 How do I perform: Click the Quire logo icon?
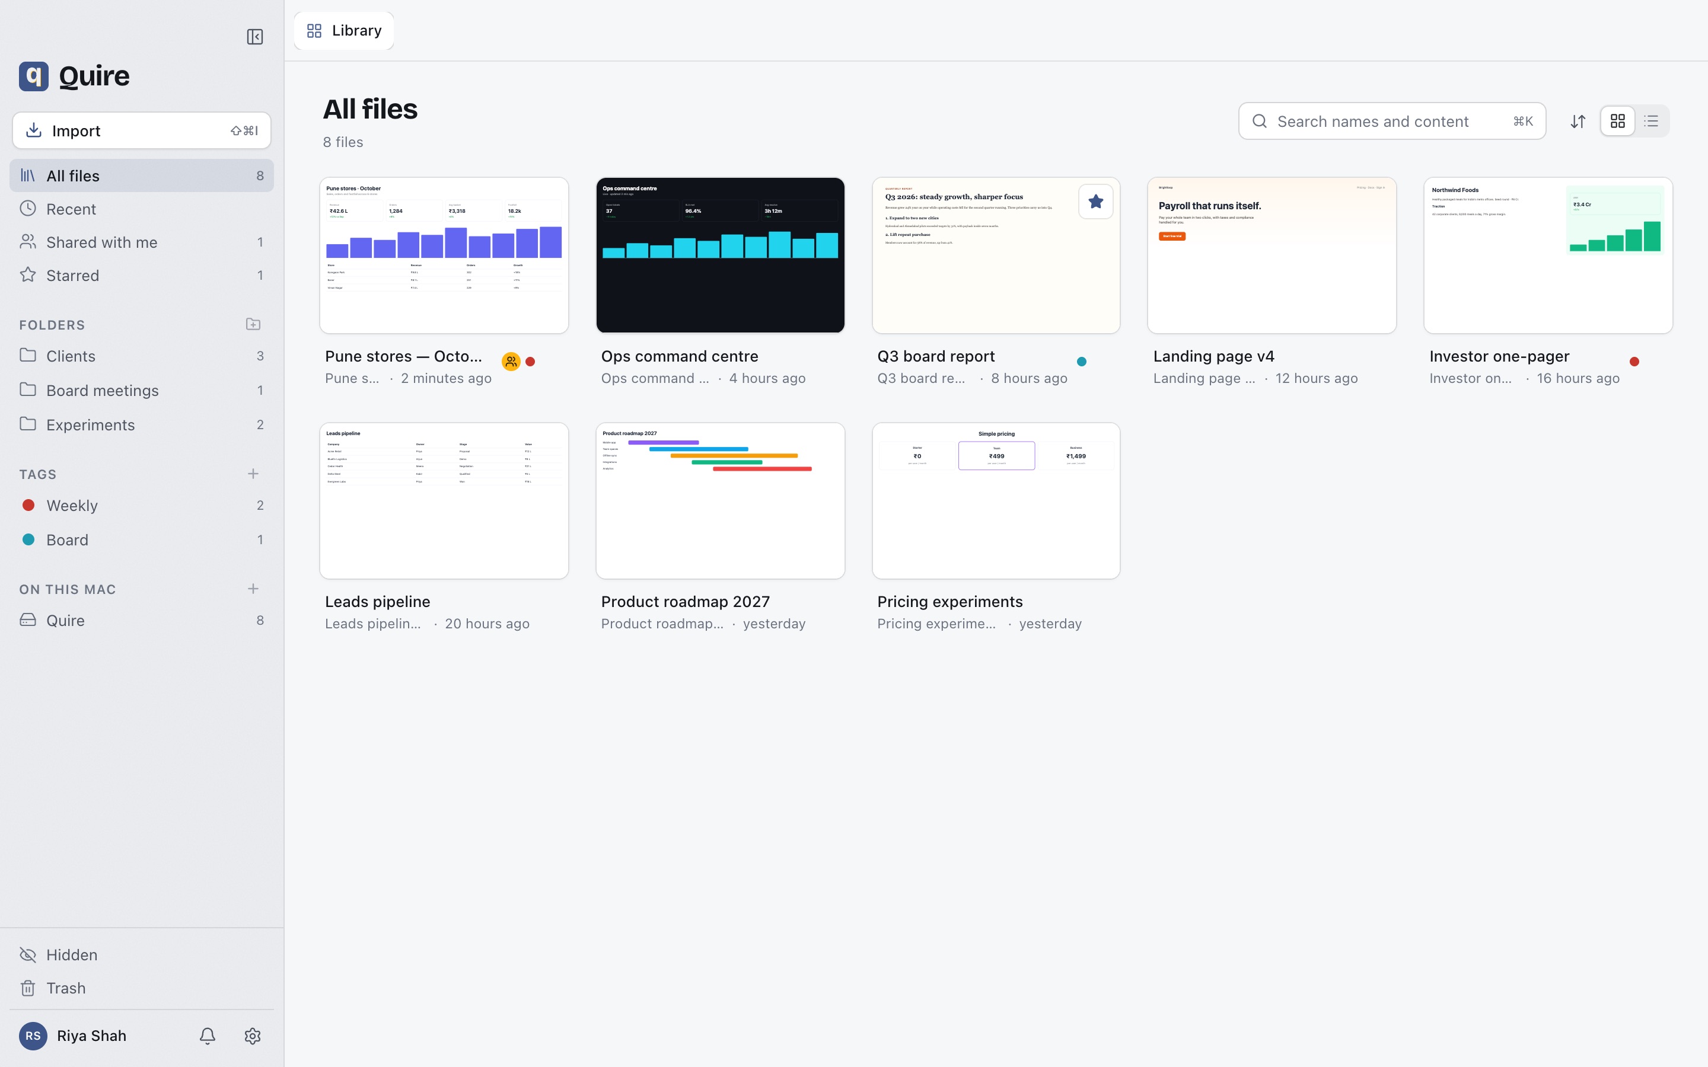[x=34, y=76]
